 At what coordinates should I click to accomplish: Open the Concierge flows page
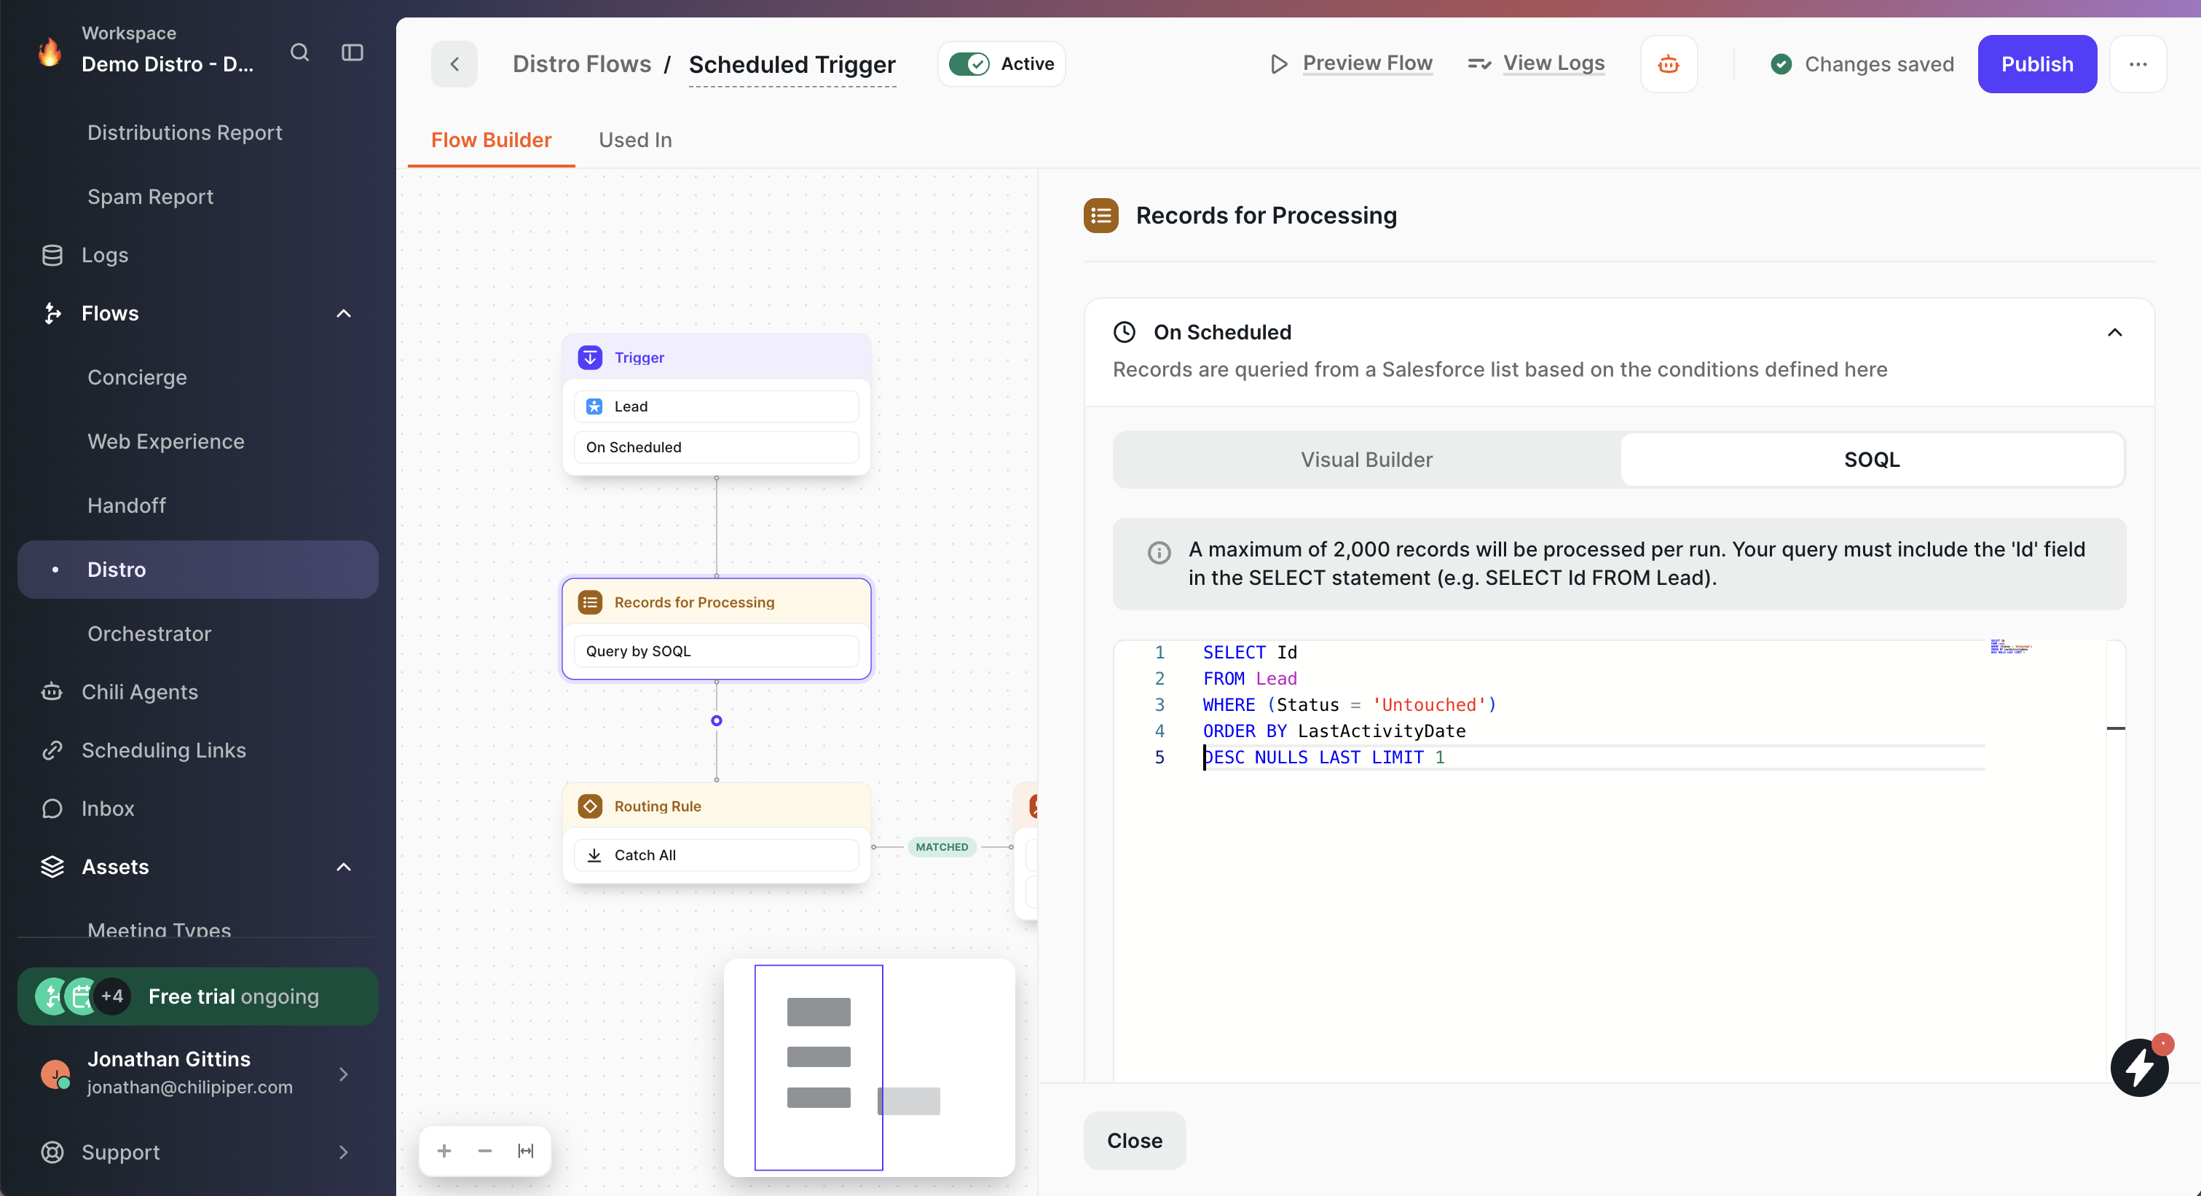click(137, 377)
